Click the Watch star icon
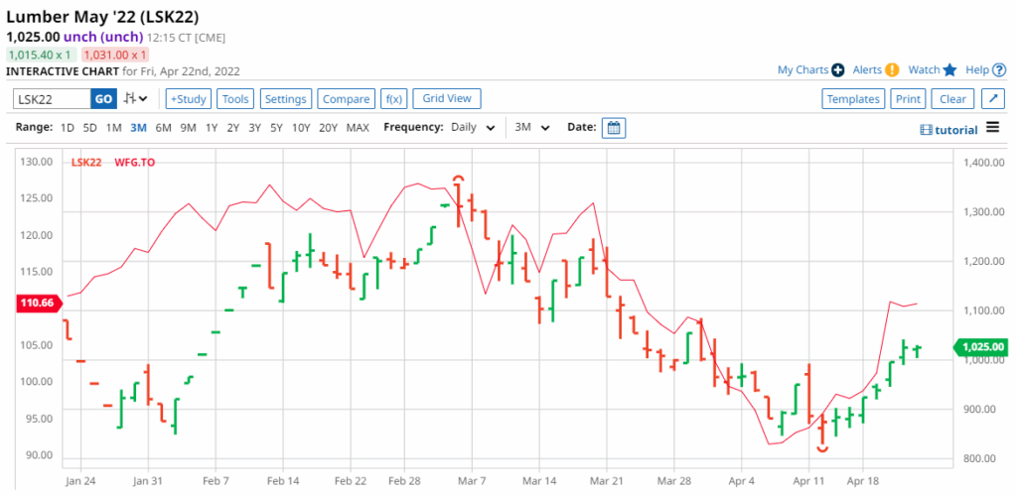Image resolution: width=1017 pixels, height=495 pixels. pyautogui.click(x=949, y=69)
